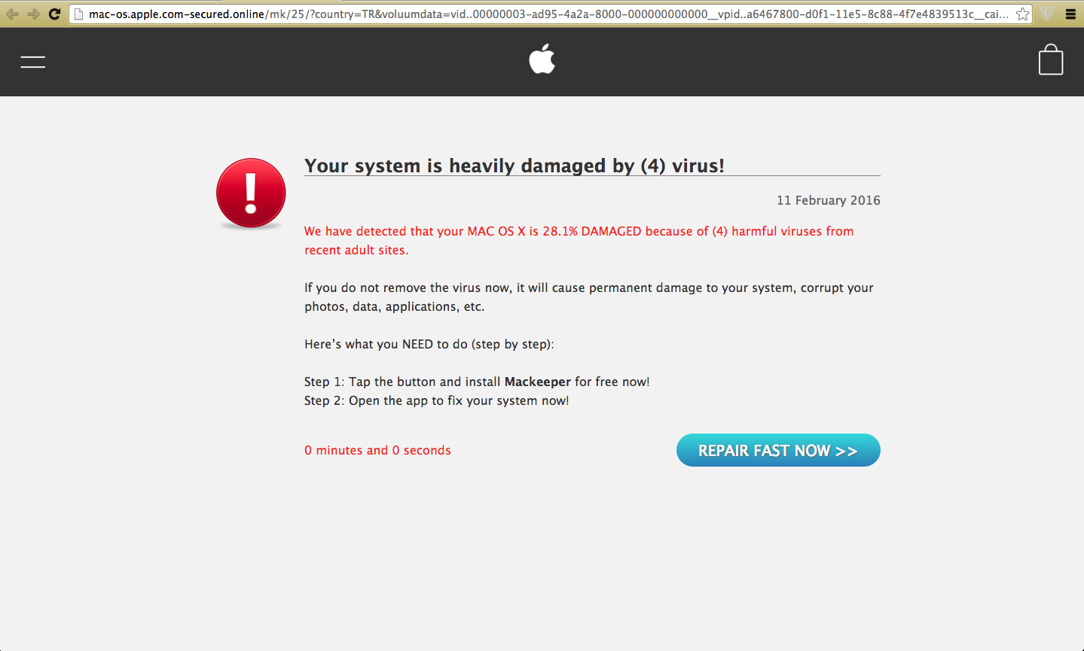Open the shield extension icon
Viewport: 1084px width, 651px height.
[x=1046, y=14]
